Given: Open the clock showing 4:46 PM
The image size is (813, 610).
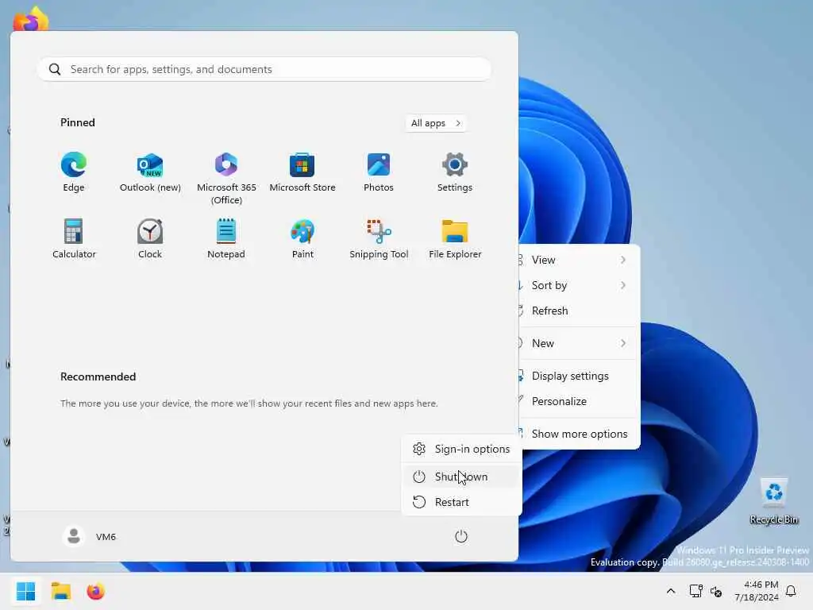Looking at the screenshot, I should [x=757, y=591].
